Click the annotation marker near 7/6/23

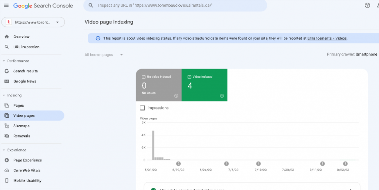click(x=226, y=164)
